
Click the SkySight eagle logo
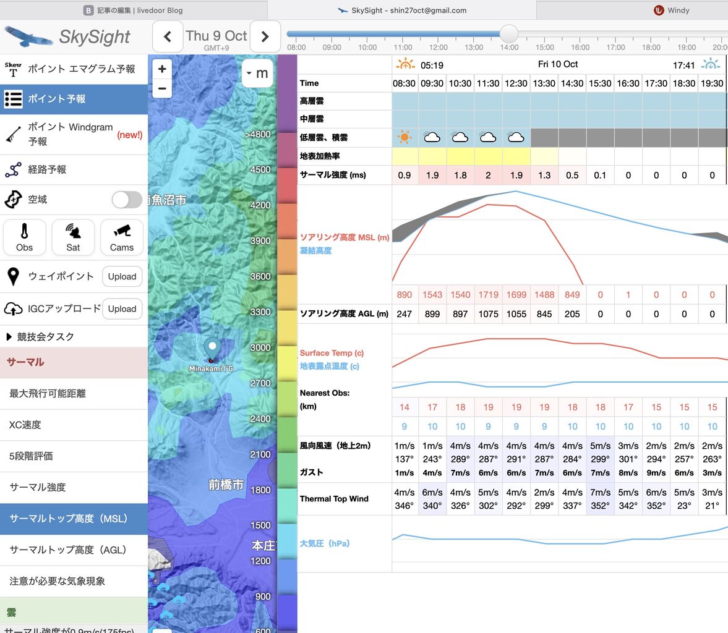[29, 36]
